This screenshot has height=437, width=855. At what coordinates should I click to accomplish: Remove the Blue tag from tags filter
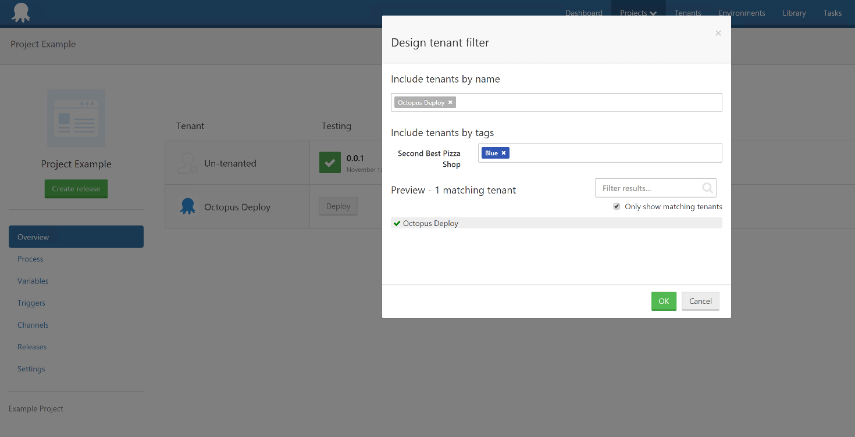coord(504,153)
